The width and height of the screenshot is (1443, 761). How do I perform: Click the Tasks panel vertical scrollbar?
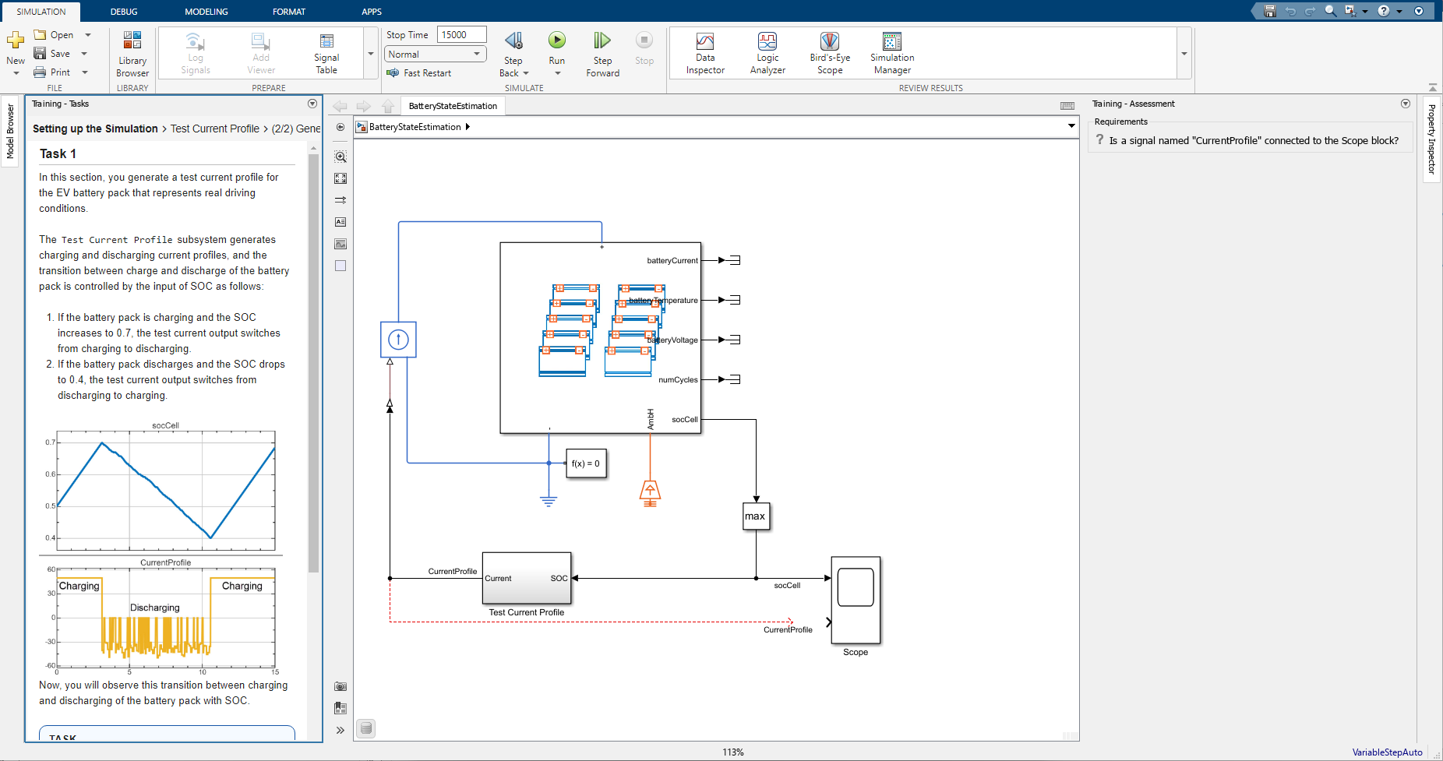[313, 362]
